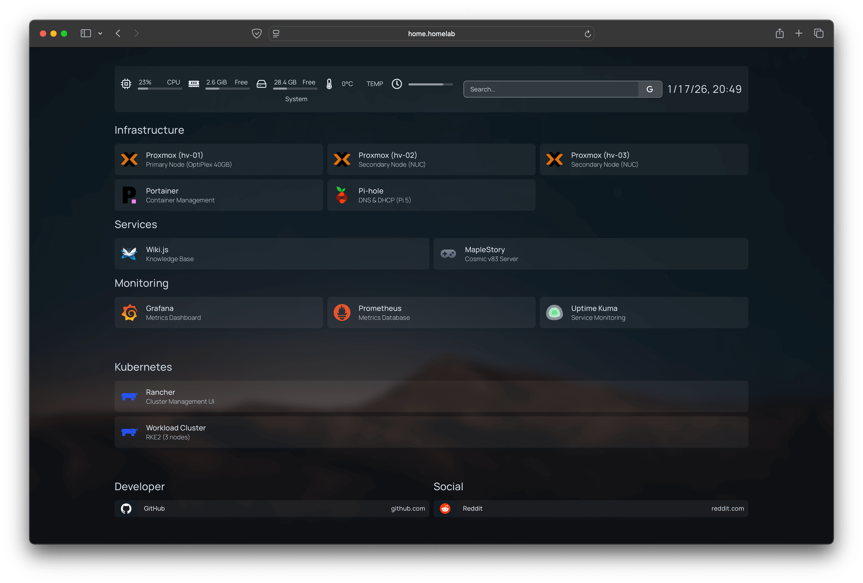Click the Reddit logo icon
This screenshot has width=863, height=583.
pos(445,508)
